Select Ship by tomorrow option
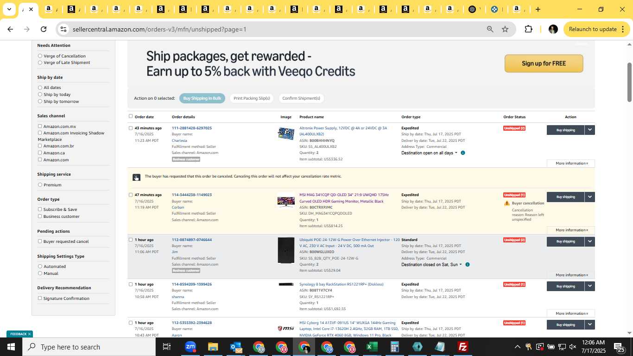This screenshot has height=356, width=633. pos(40,102)
